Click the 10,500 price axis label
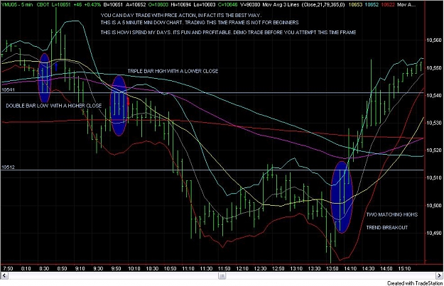Image resolution: width=444 pixels, height=286 pixels. click(434, 205)
